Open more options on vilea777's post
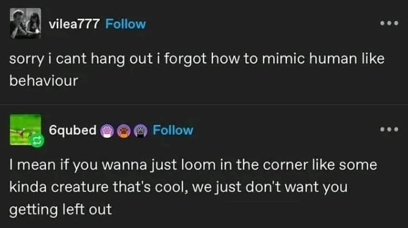The width and height of the screenshot is (408, 228). click(389, 23)
